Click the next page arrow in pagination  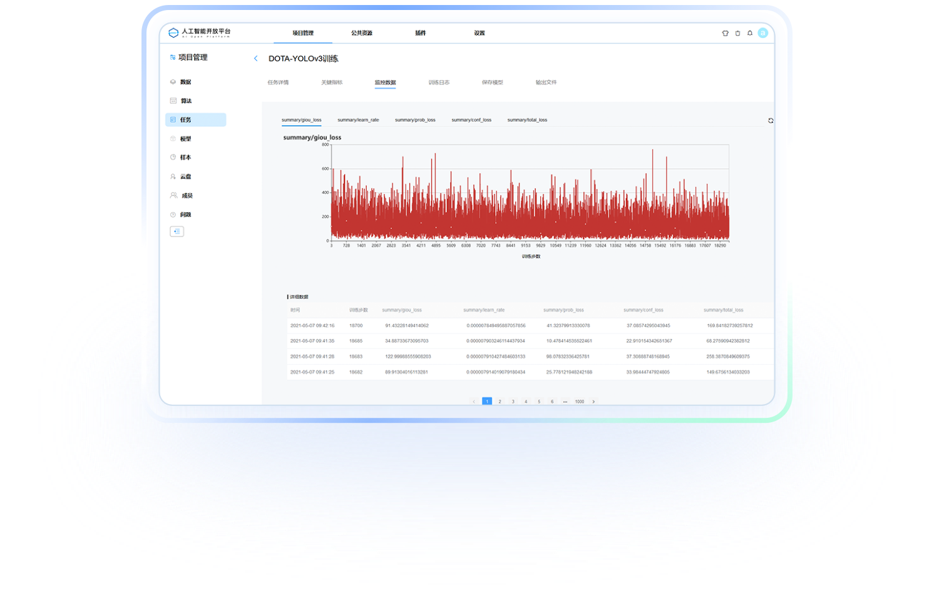point(593,402)
